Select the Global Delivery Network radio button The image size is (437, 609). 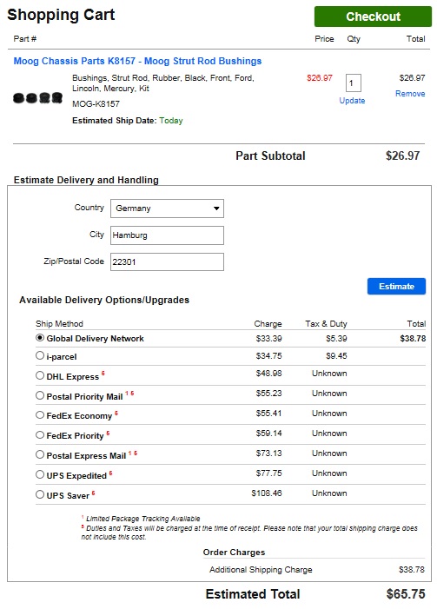pos(40,338)
